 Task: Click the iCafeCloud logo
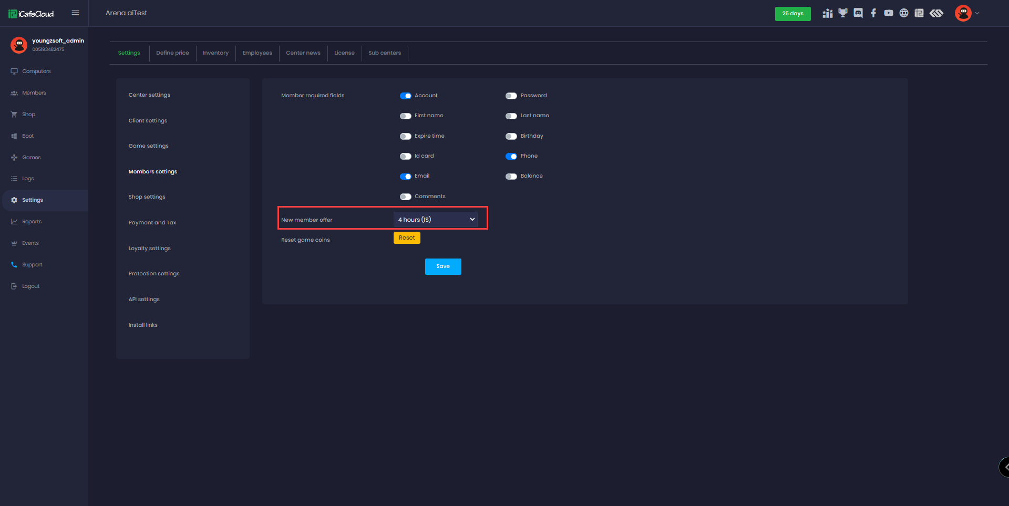pyautogui.click(x=32, y=14)
